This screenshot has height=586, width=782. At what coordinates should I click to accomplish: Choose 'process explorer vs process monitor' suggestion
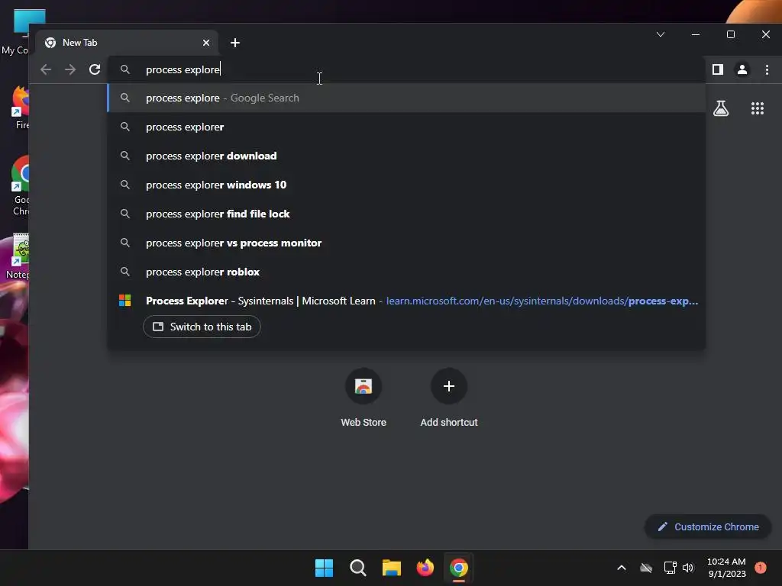406,243
